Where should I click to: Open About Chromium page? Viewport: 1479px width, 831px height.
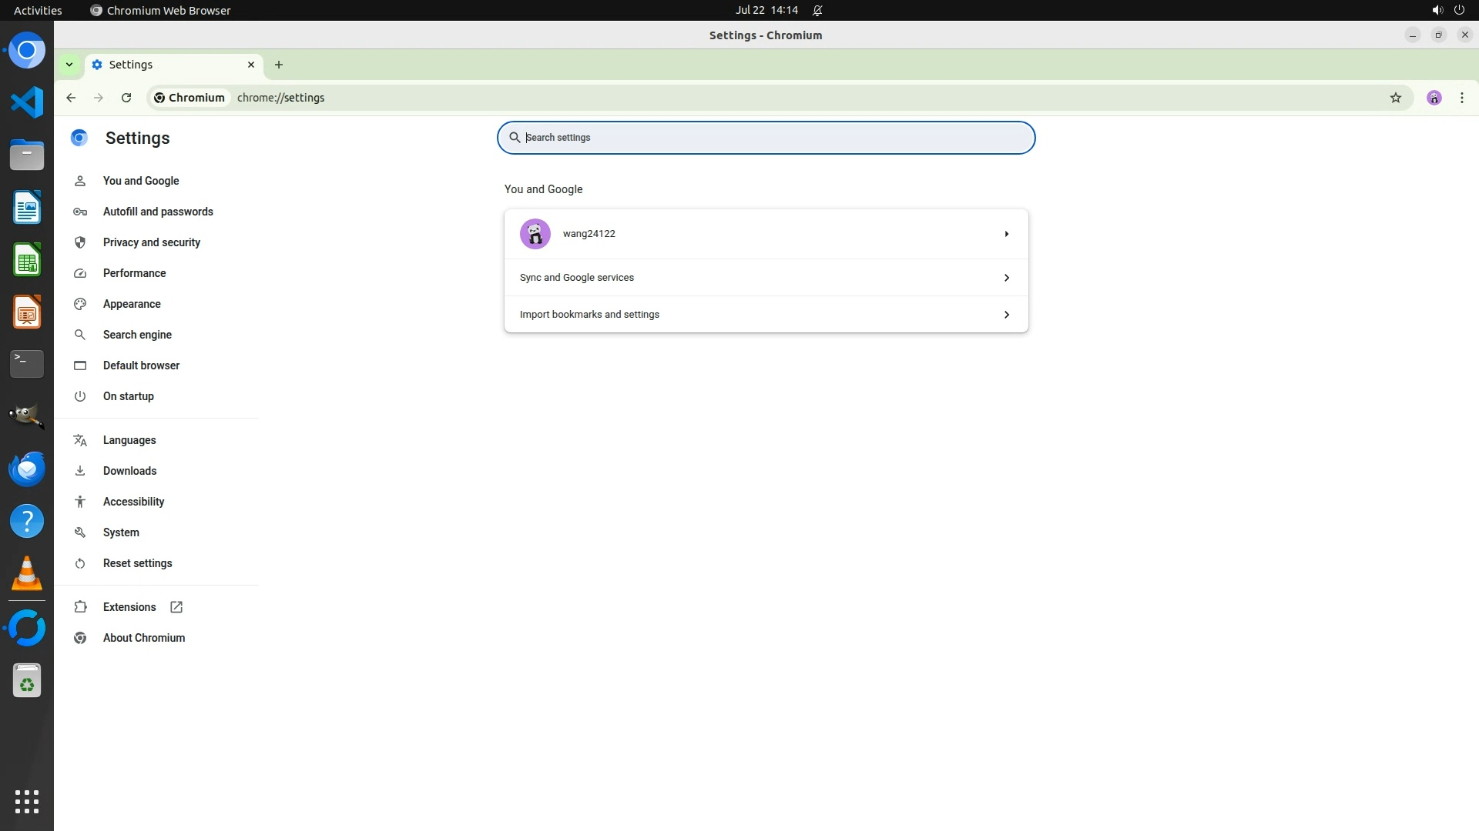pos(143,638)
